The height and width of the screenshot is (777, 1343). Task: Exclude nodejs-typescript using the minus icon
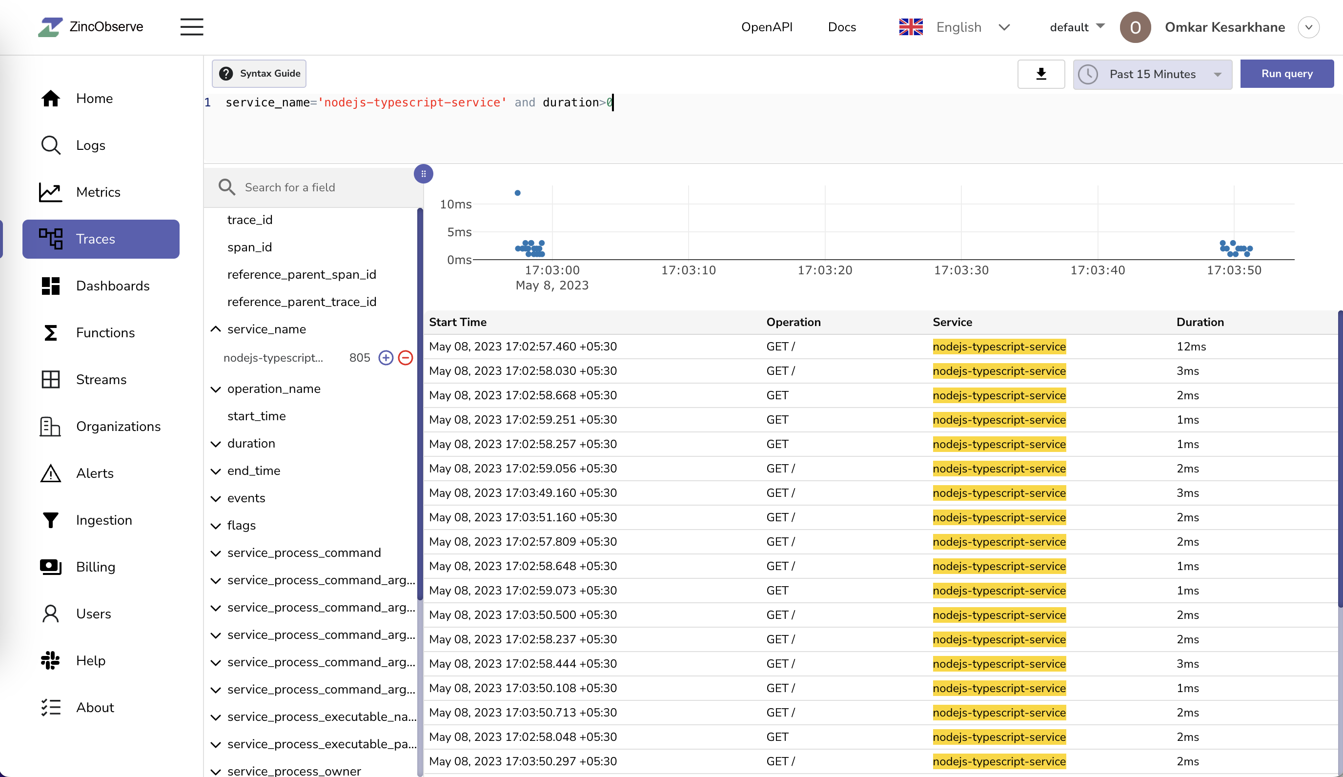pos(405,358)
